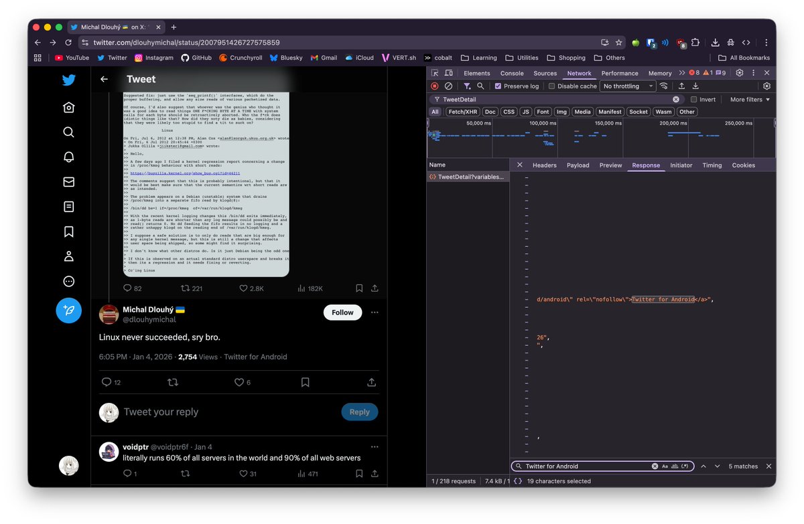Toggle Preserve log checkbox
Viewport: 804px width, 524px height.
(x=498, y=86)
